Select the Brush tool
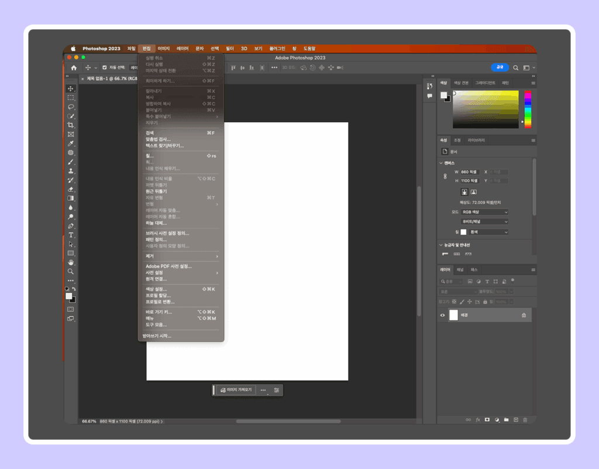The width and height of the screenshot is (599, 469). [x=71, y=162]
